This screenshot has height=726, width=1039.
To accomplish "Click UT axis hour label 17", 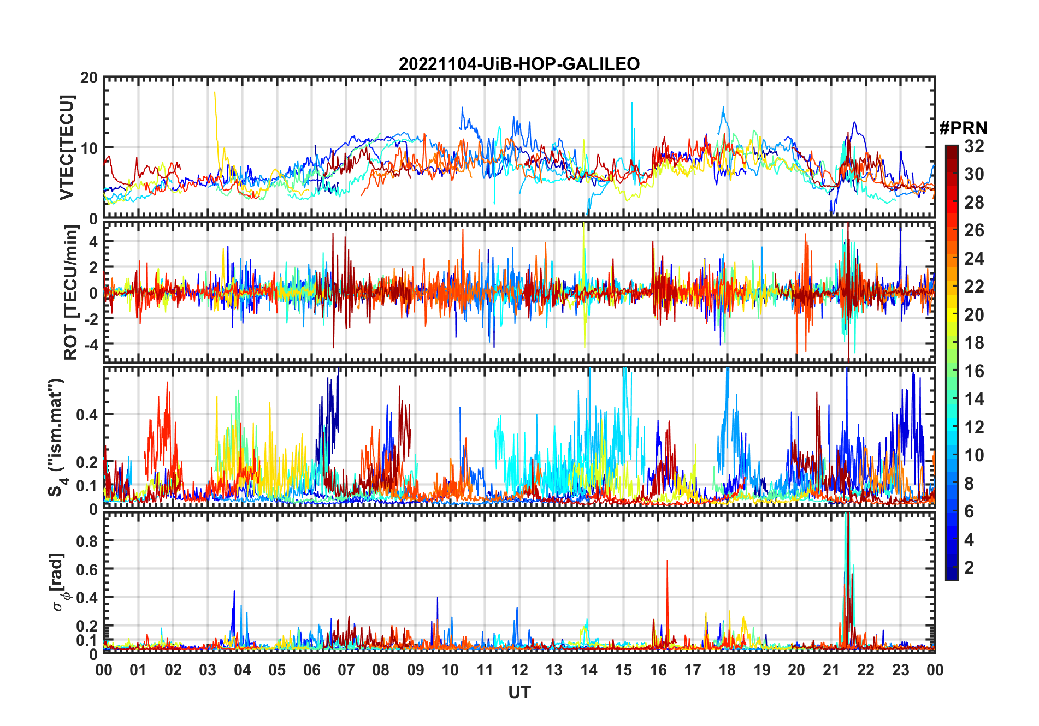I will (x=693, y=670).
